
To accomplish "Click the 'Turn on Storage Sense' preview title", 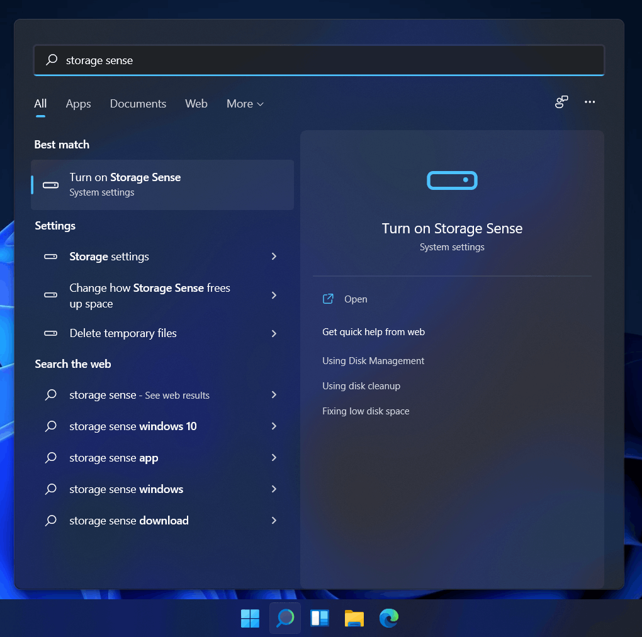I will click(x=452, y=228).
